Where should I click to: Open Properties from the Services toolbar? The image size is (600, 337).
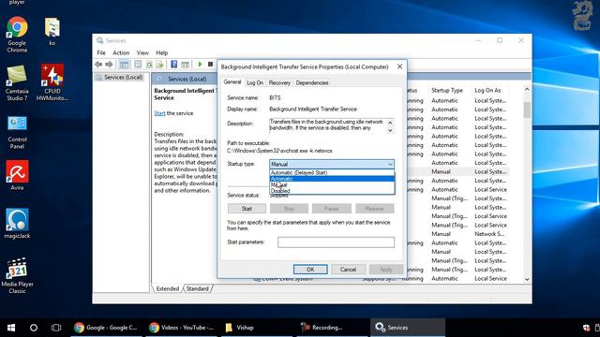pos(138,65)
